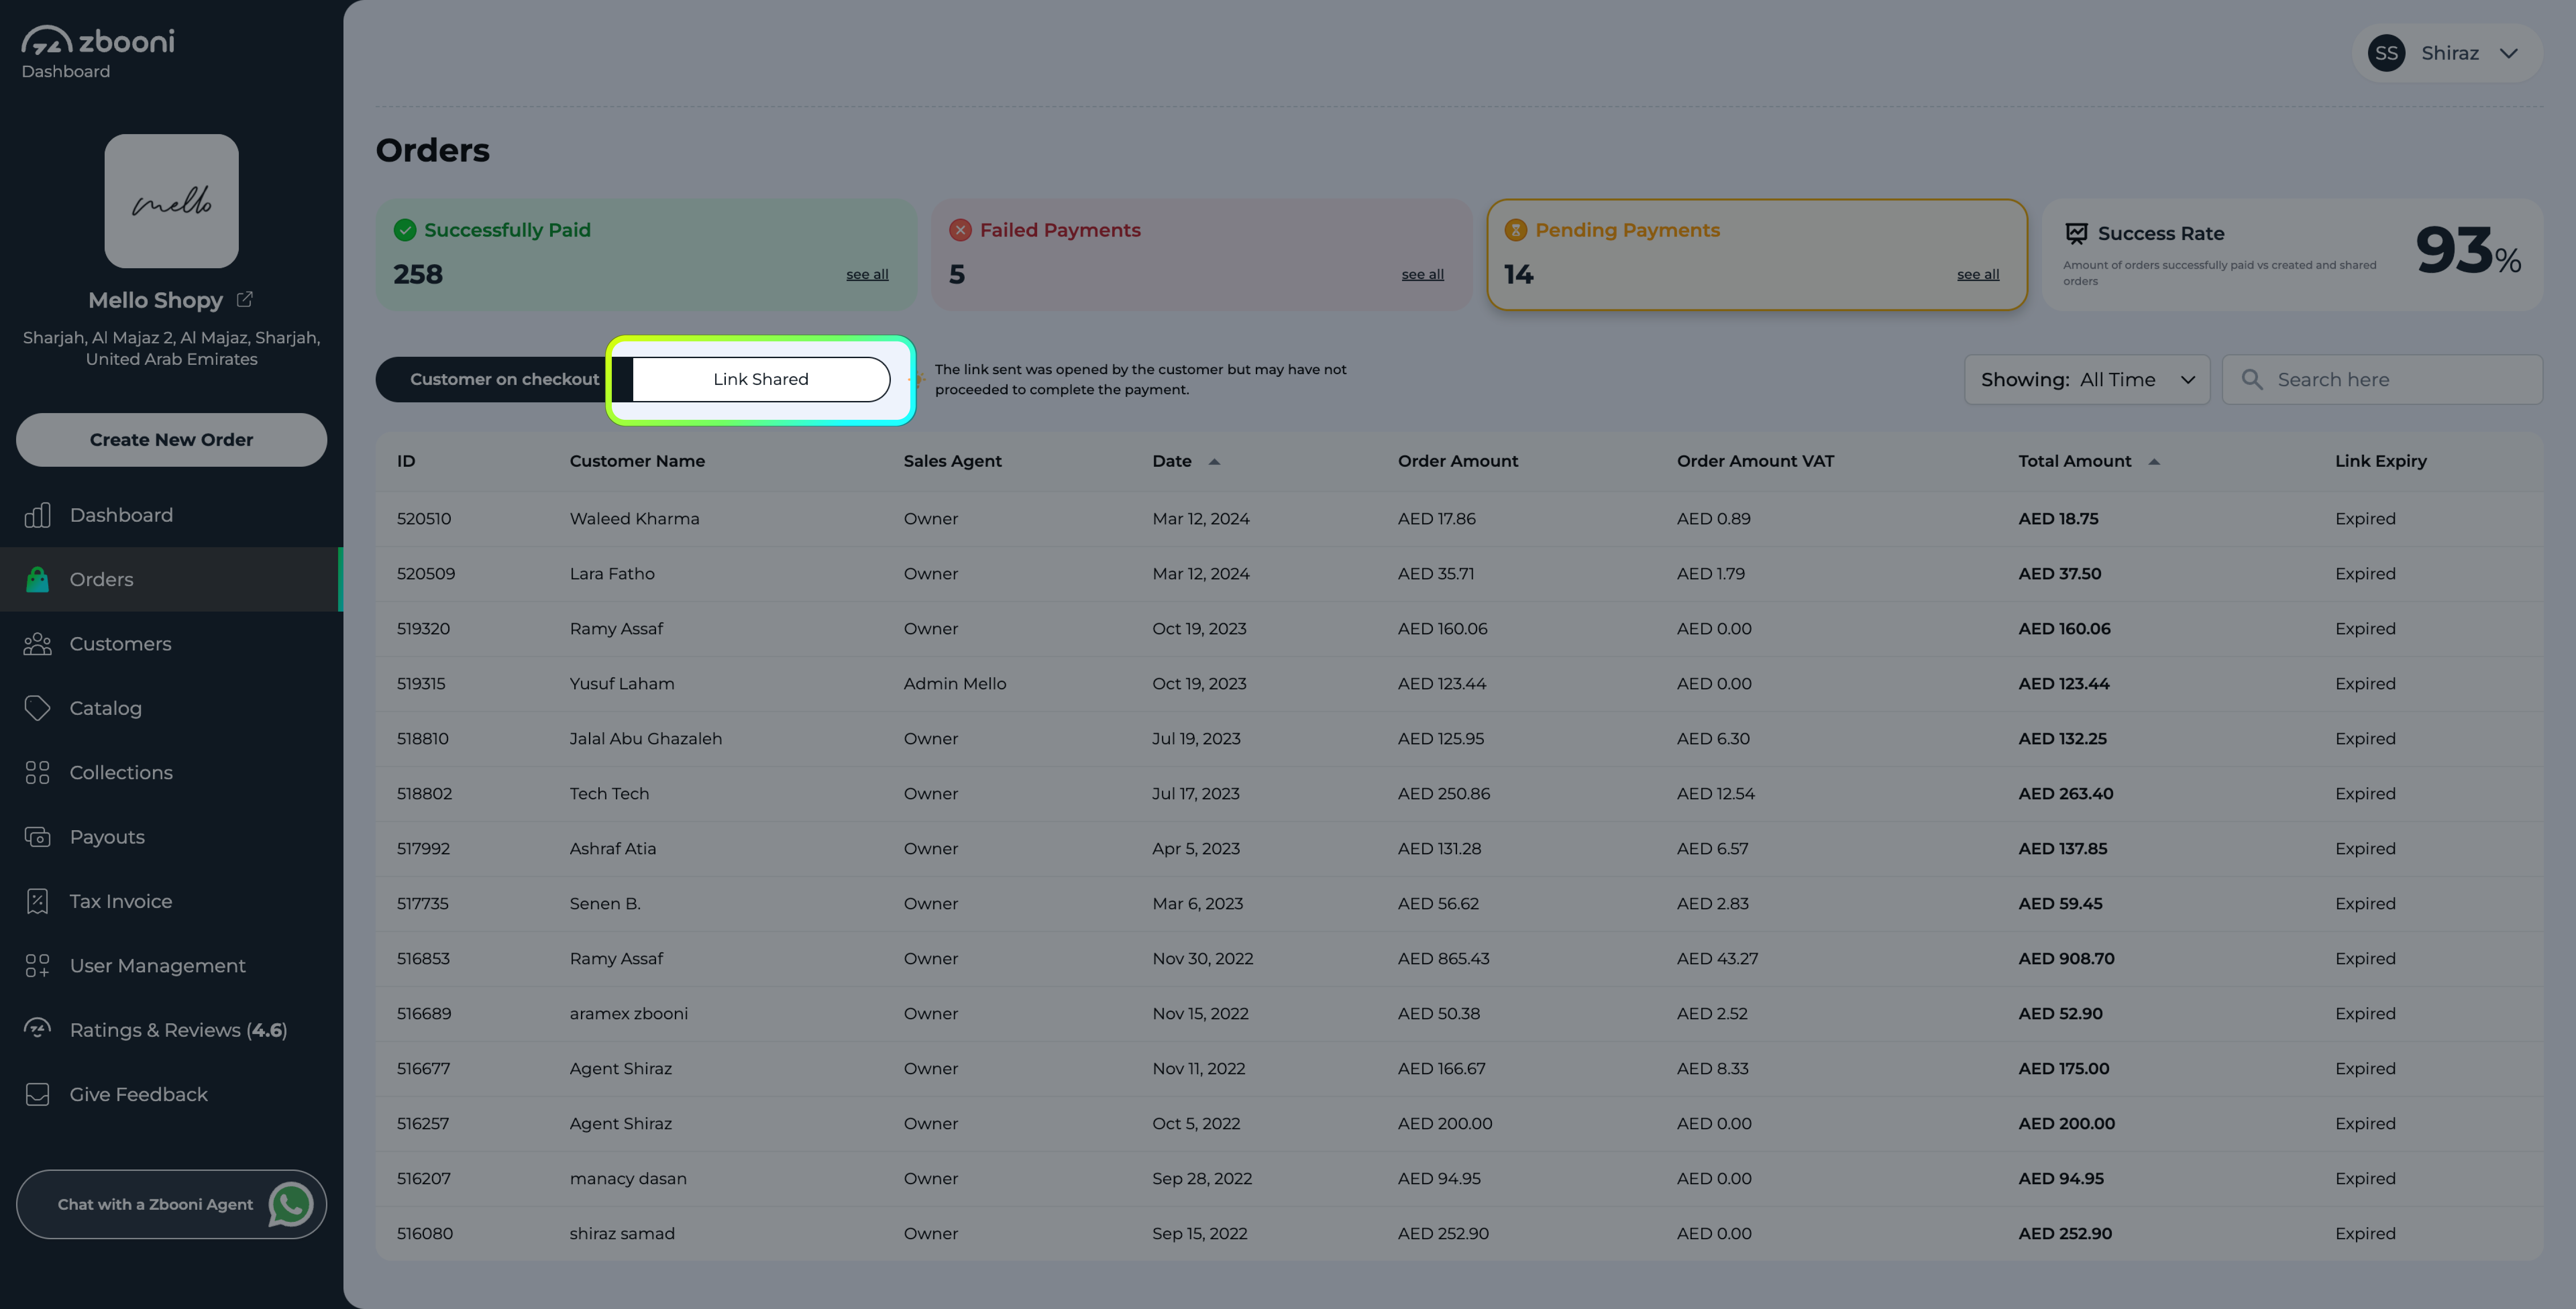Click the green Successfully Paid check icon
The height and width of the screenshot is (1309, 2576).
(405, 230)
